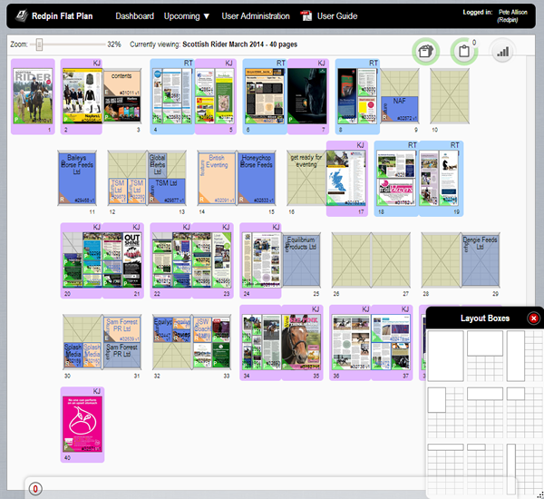544x499 pixels.
Task: Select the contents box on page 3
Action: 121,83
